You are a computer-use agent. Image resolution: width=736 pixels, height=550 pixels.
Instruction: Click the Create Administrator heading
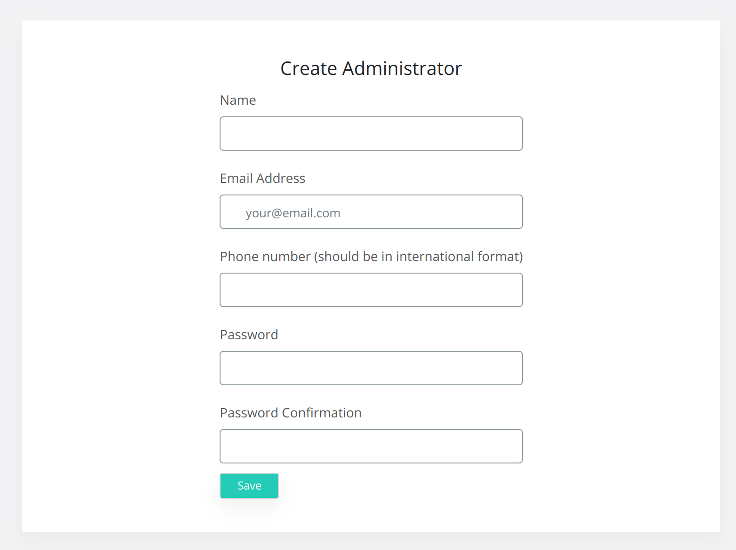coord(371,68)
